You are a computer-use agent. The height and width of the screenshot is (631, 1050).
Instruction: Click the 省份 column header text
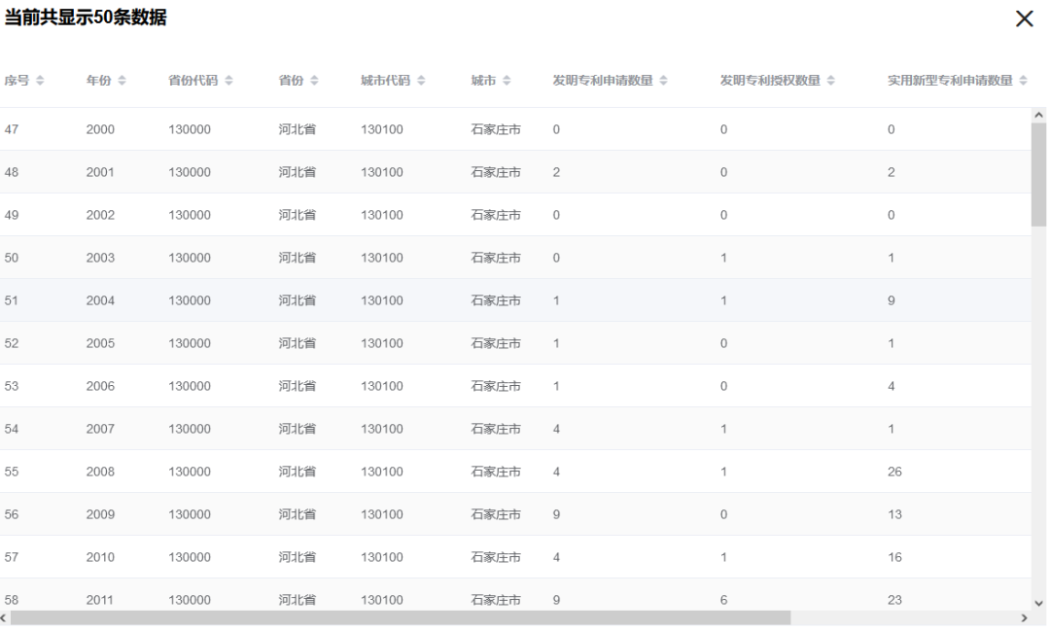[292, 81]
